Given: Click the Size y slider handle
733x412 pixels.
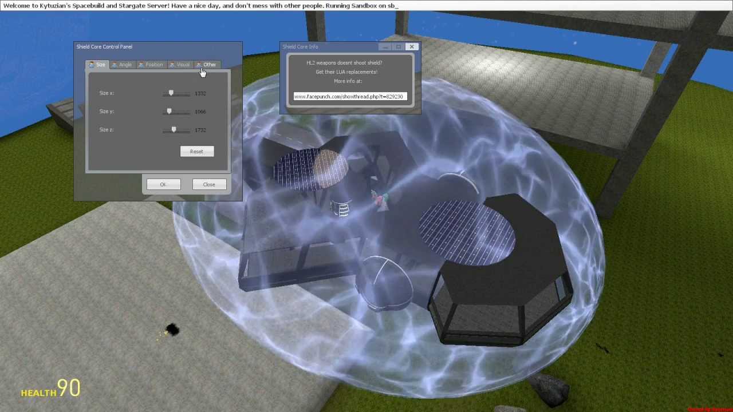Looking at the screenshot, I should (169, 112).
